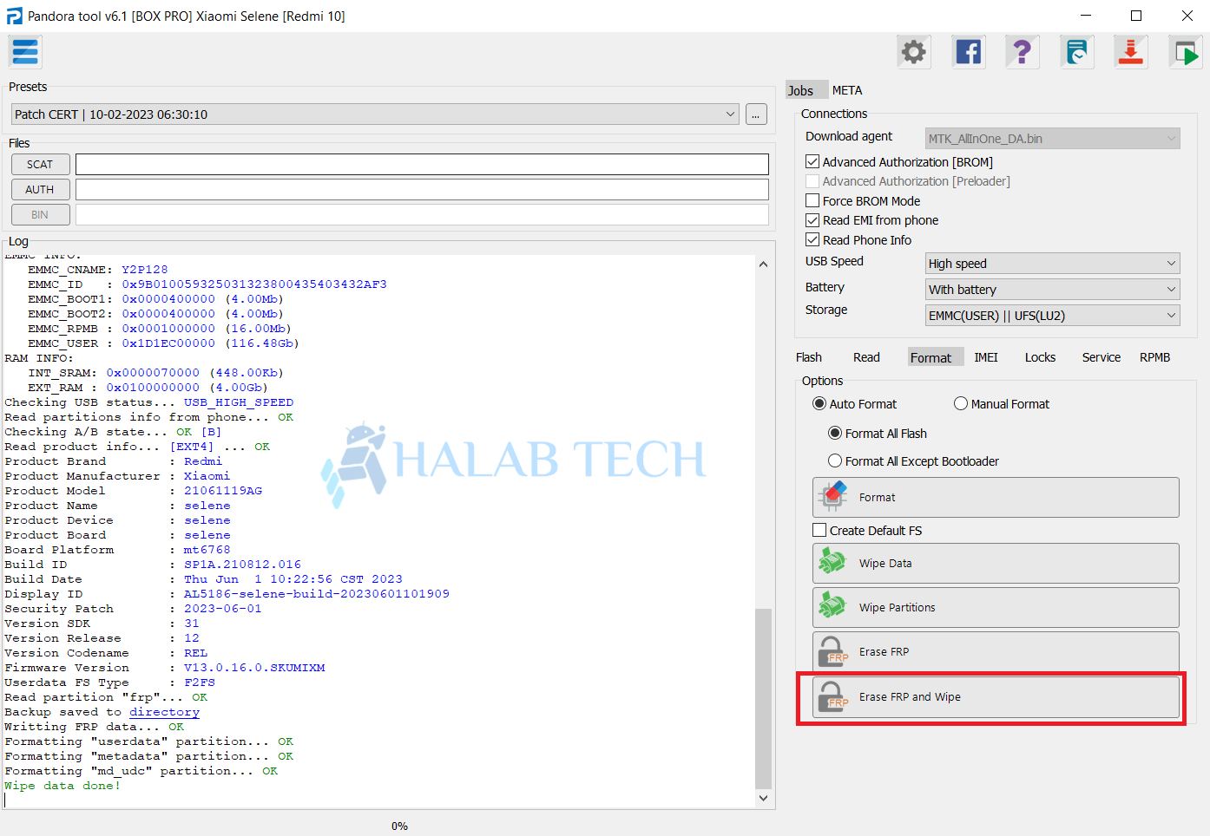Open the USB Speed dropdown

pos(1052,263)
